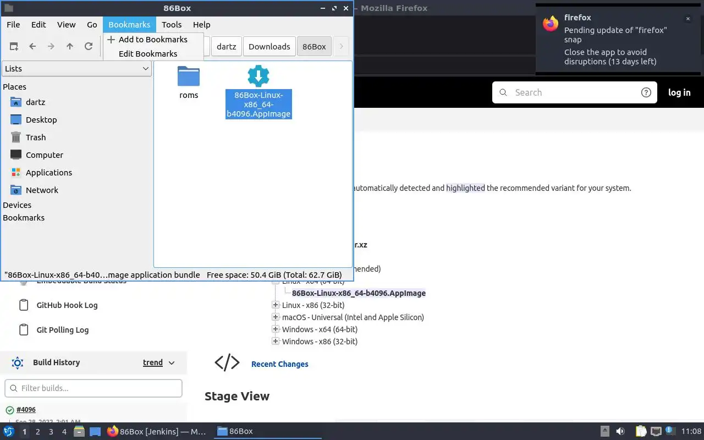Launch the file manager from taskbar quick launch

[x=79, y=432]
